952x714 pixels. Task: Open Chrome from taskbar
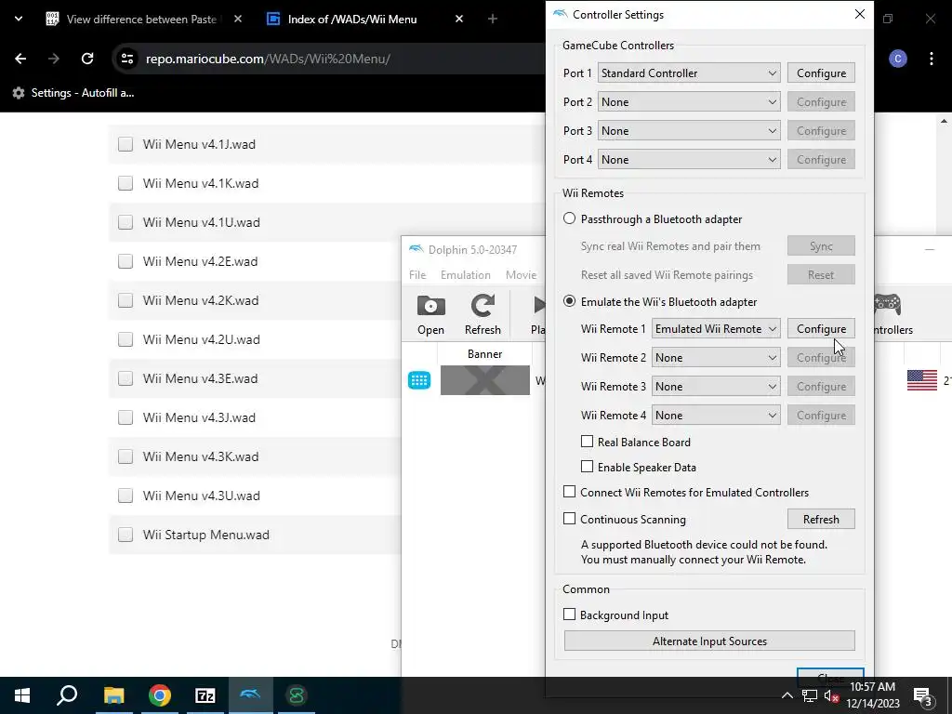pyautogui.click(x=160, y=695)
